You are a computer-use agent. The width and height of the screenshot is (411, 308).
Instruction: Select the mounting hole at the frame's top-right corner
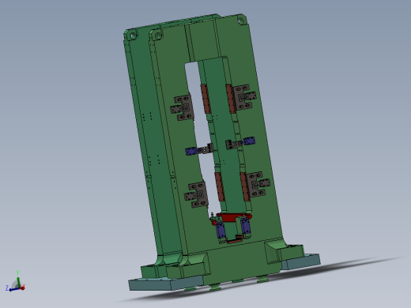240,21
